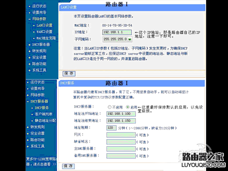Image resolution: width=228 pixels, height=171 pixels.
Task: Open 设置向导 in the lower sidebar
Action: (37, 88)
